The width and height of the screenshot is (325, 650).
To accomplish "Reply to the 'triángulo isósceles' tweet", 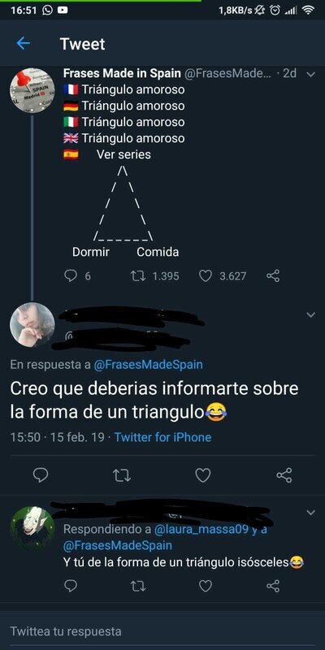I will [71, 586].
